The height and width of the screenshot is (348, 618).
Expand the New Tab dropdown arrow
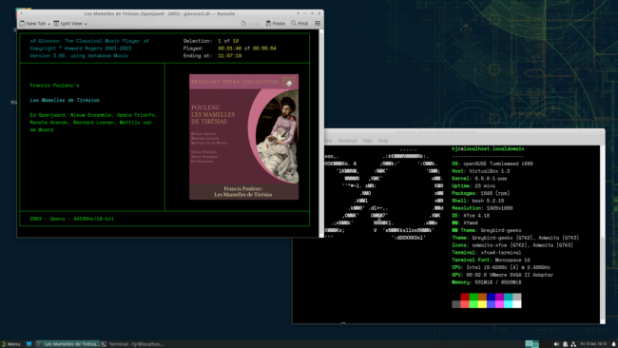click(48, 24)
